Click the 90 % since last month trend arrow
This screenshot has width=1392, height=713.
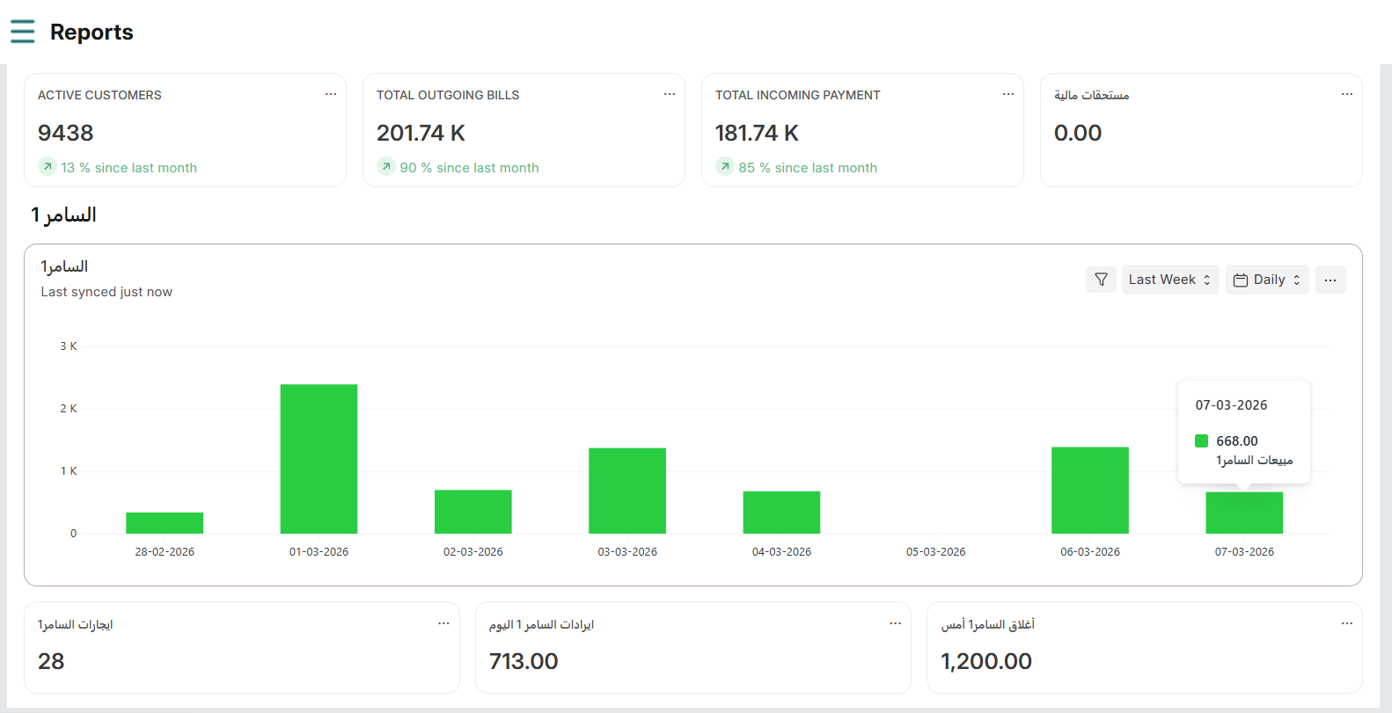click(386, 167)
